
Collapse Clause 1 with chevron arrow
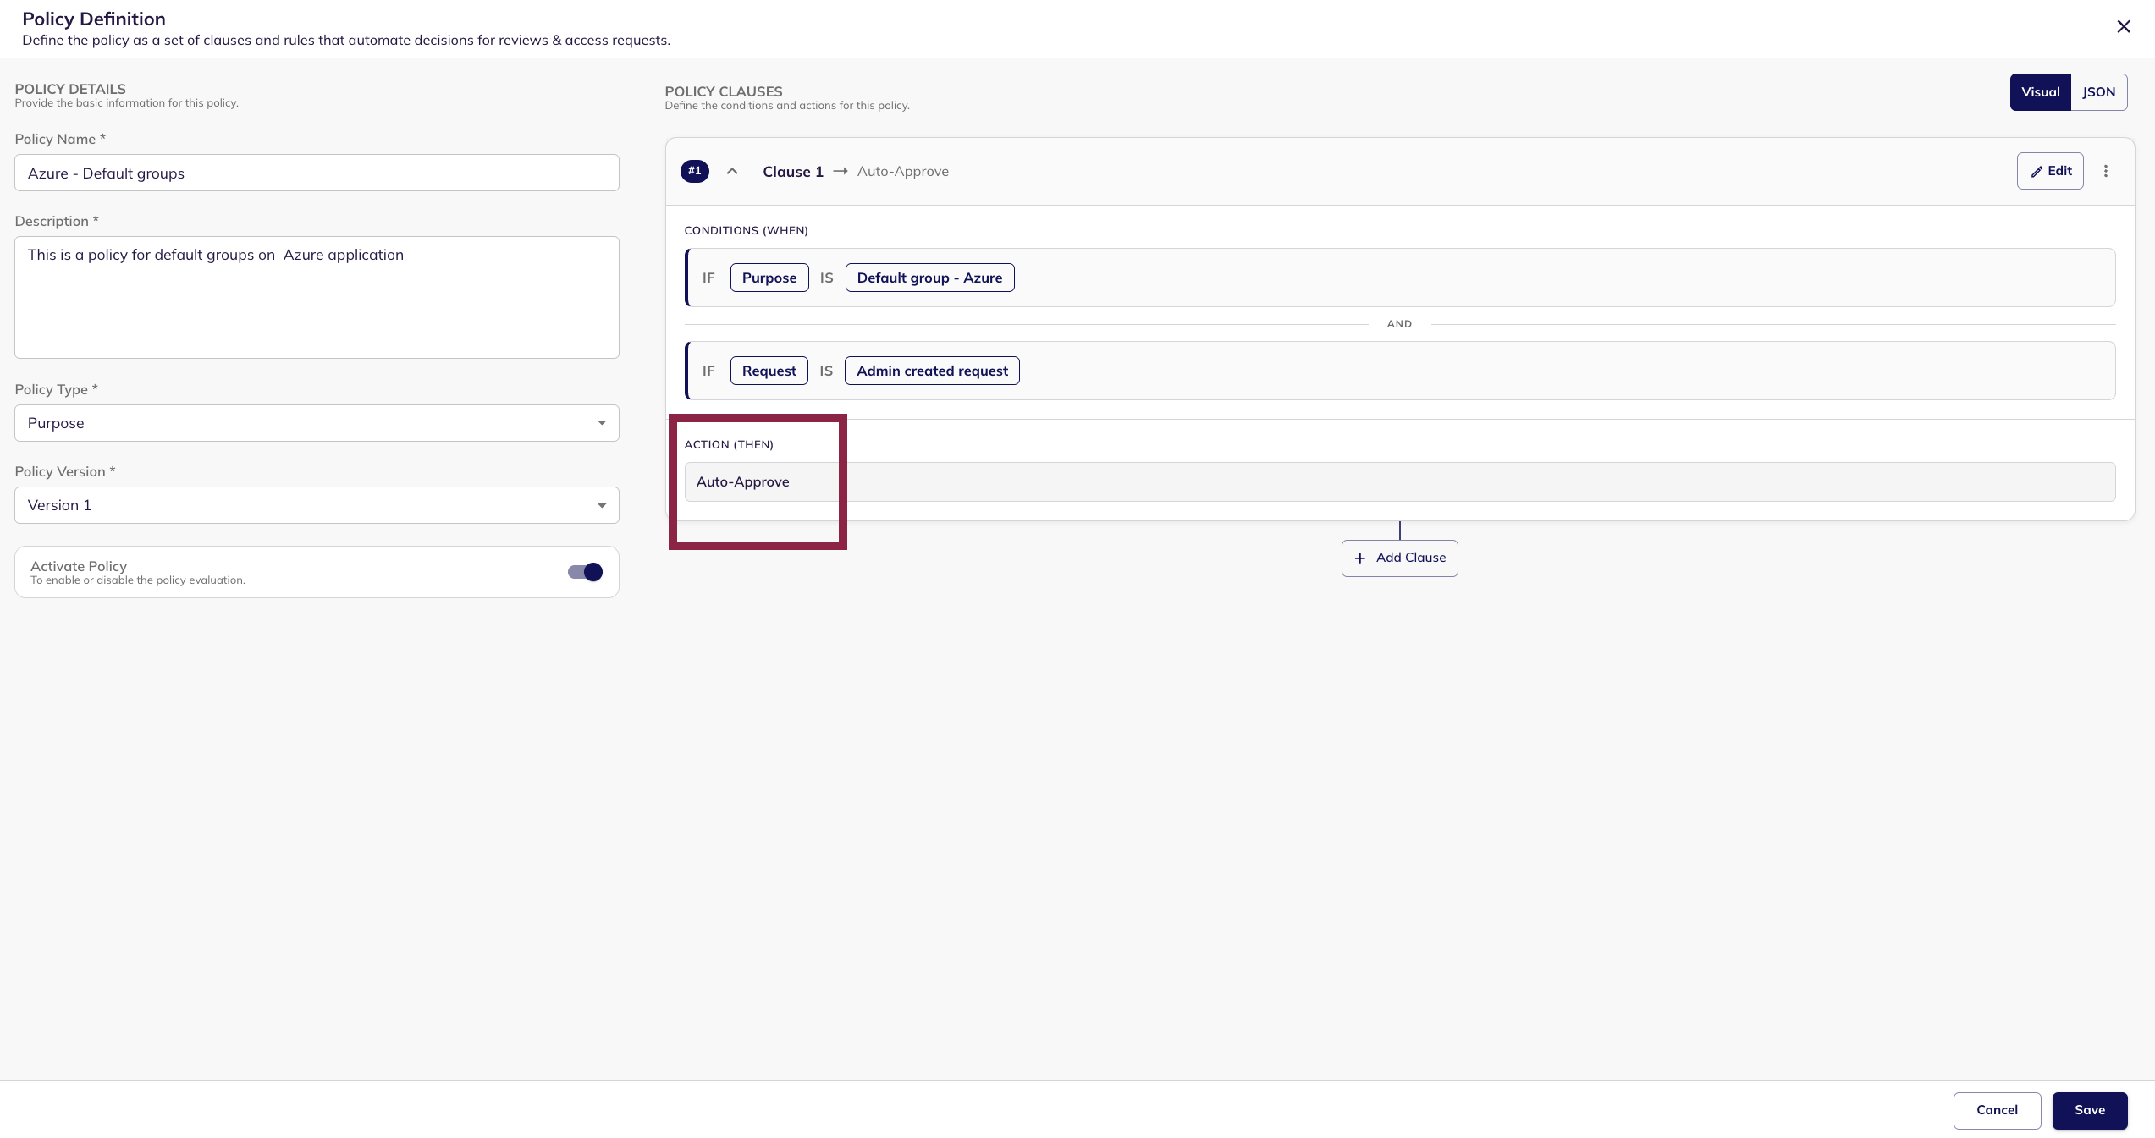click(732, 171)
